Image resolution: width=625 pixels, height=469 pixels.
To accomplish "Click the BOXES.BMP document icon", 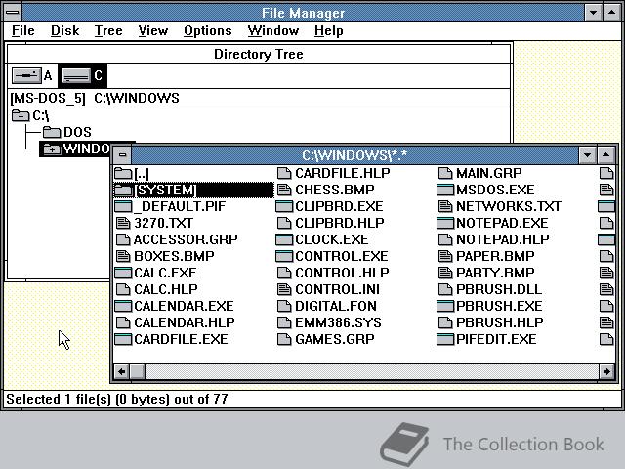I will pyautogui.click(x=123, y=256).
